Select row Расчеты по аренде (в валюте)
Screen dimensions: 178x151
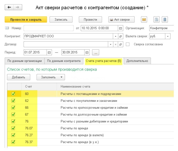coord(91,135)
